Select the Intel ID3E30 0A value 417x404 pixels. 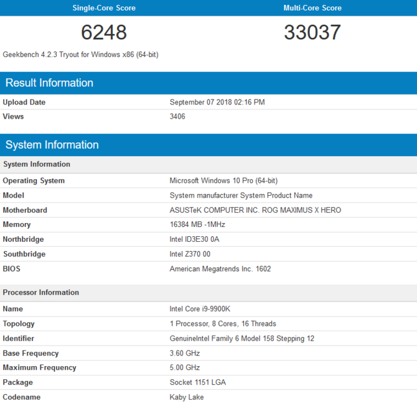tap(194, 239)
